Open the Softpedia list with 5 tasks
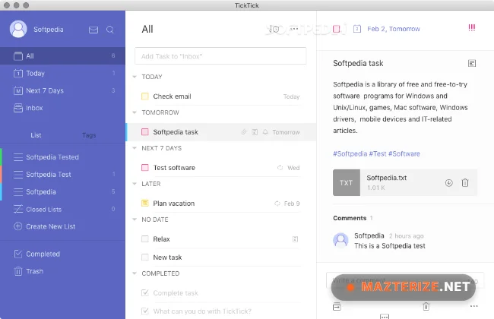494x319 pixels. 62,191
